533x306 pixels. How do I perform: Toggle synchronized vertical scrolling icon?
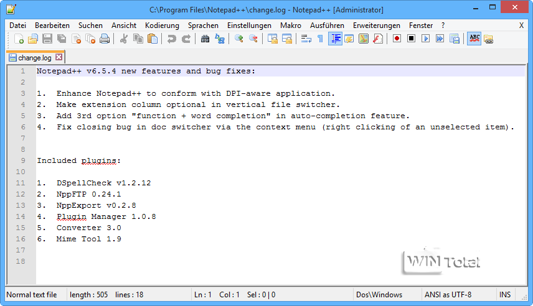272,39
